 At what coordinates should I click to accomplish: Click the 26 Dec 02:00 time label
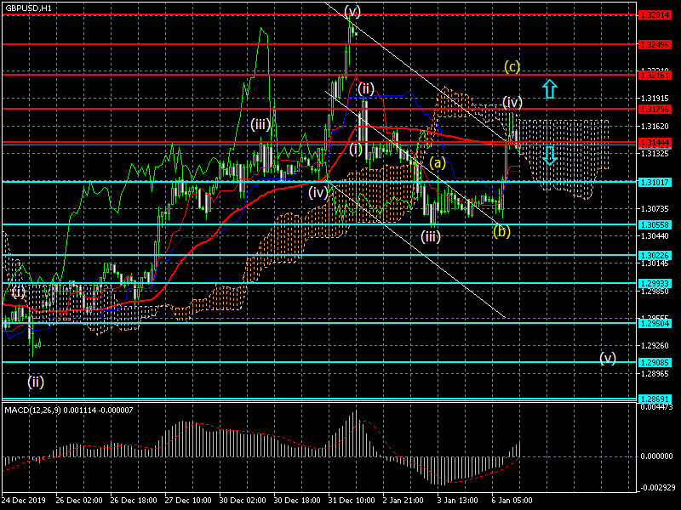(79, 500)
